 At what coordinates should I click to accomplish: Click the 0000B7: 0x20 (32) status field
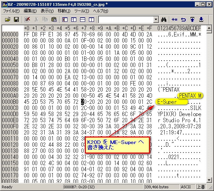[103, 187]
